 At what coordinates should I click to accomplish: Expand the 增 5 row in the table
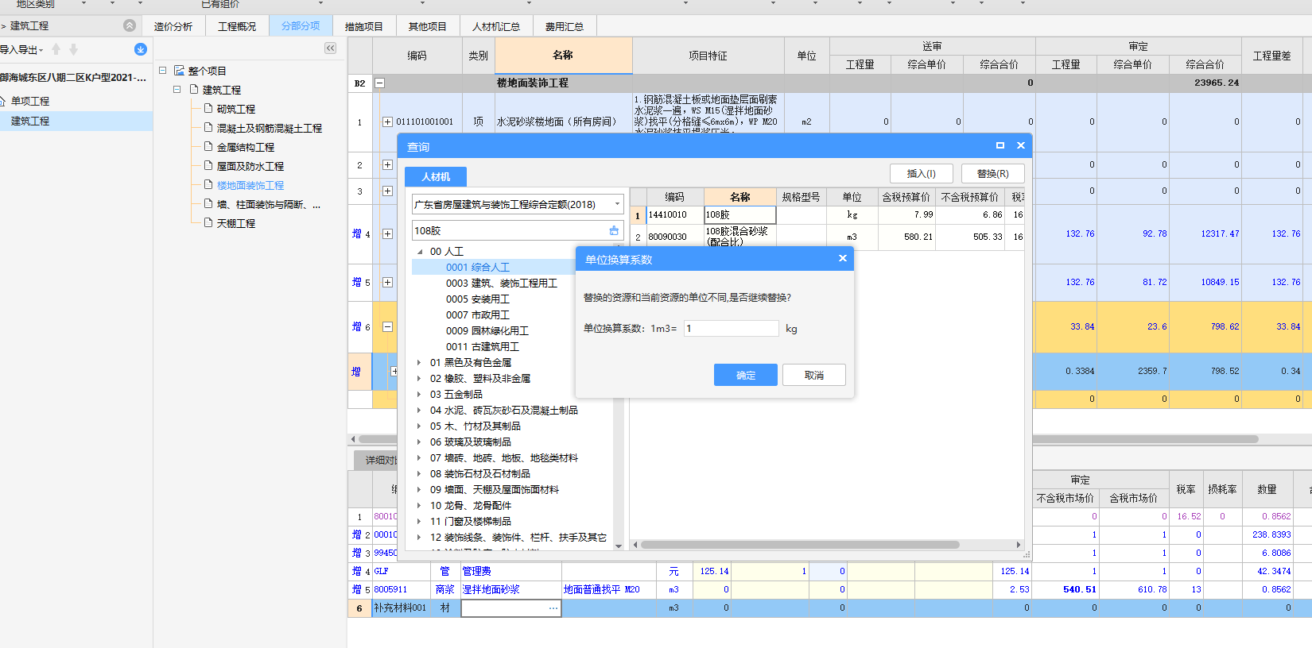tap(387, 282)
